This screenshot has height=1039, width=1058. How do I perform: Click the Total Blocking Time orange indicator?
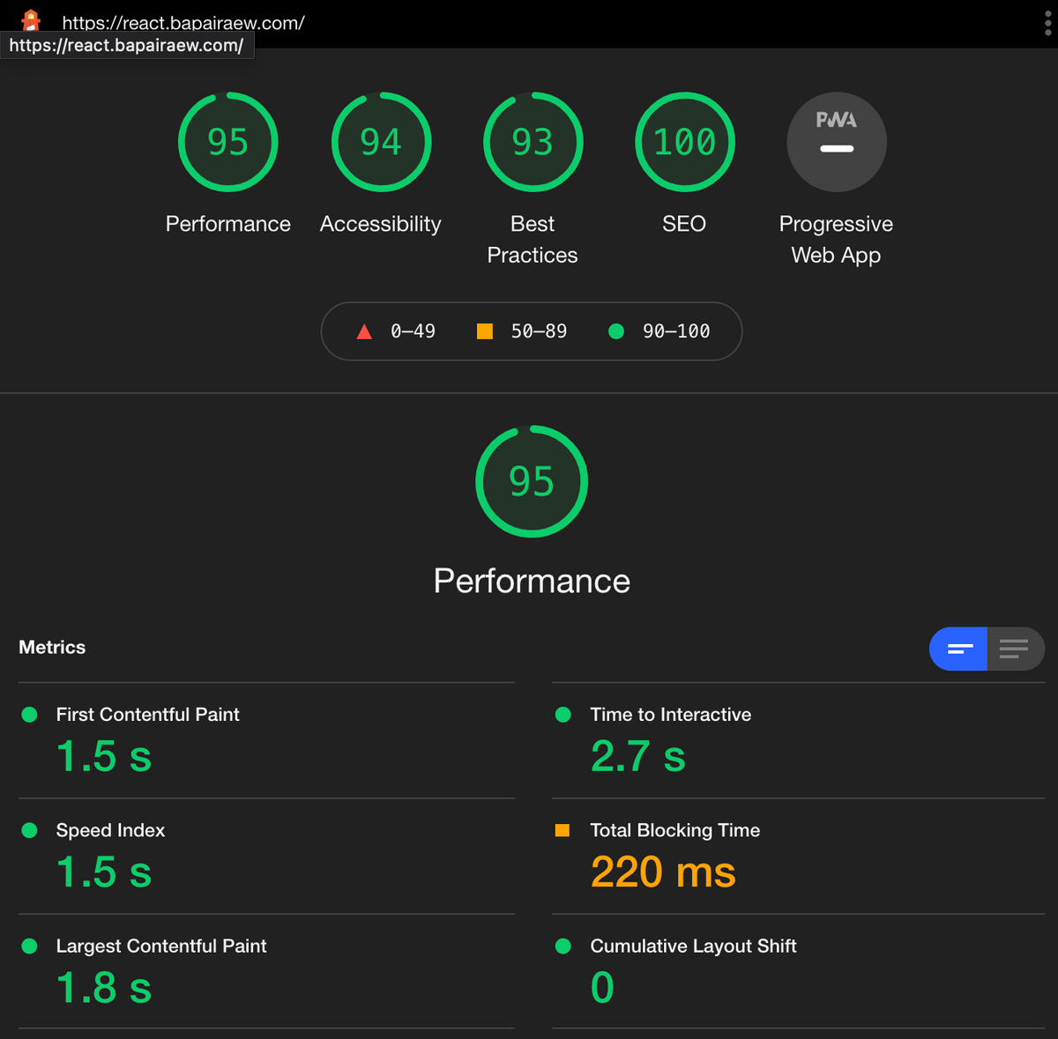[563, 829]
